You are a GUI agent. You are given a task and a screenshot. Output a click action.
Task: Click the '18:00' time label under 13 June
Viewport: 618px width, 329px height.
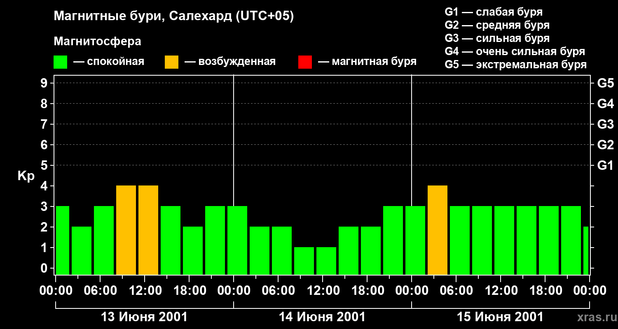pyautogui.click(x=189, y=291)
